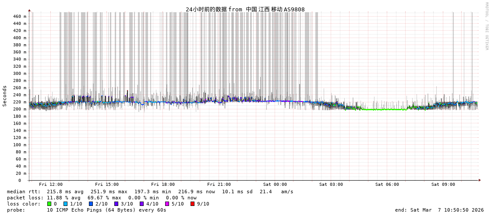Select the Fri 18:00 time axis label

163,185
